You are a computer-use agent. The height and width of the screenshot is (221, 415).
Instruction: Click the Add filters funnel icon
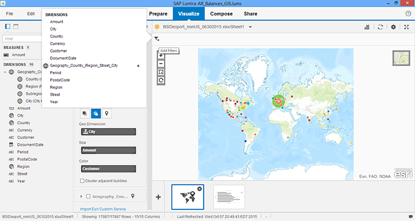(157, 39)
